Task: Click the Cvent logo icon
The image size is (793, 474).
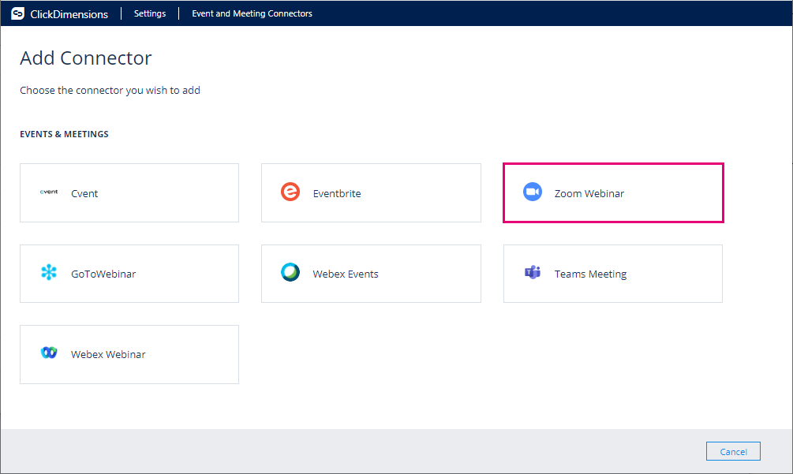Action: [x=48, y=190]
